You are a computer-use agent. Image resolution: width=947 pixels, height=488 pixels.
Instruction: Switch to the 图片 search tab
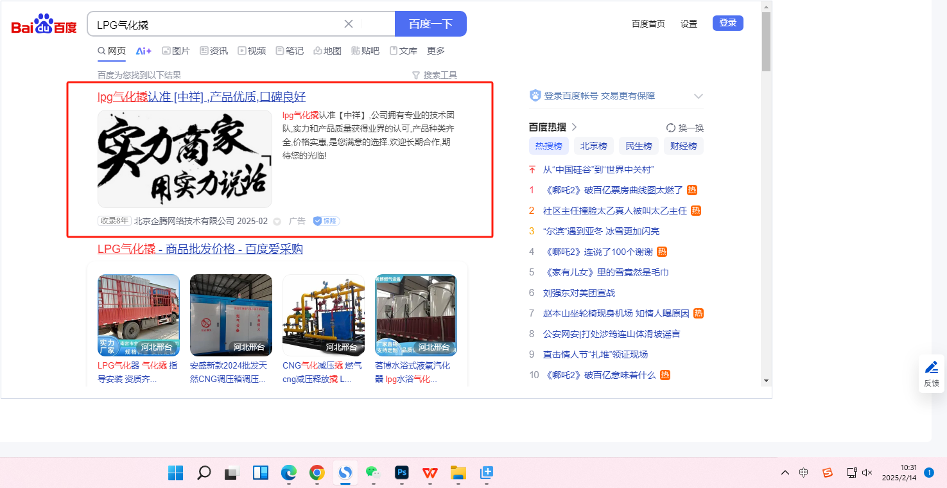tap(175, 51)
